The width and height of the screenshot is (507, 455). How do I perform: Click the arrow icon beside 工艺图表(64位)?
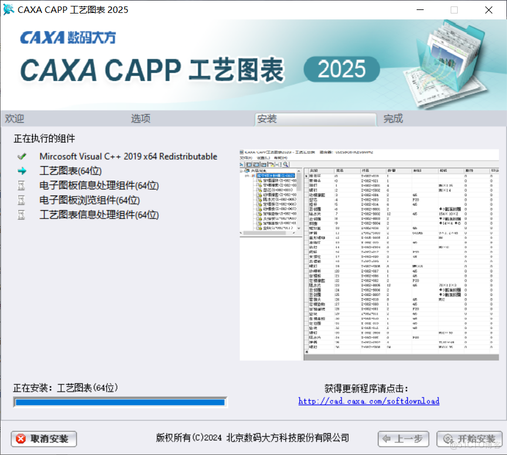pos(22,172)
